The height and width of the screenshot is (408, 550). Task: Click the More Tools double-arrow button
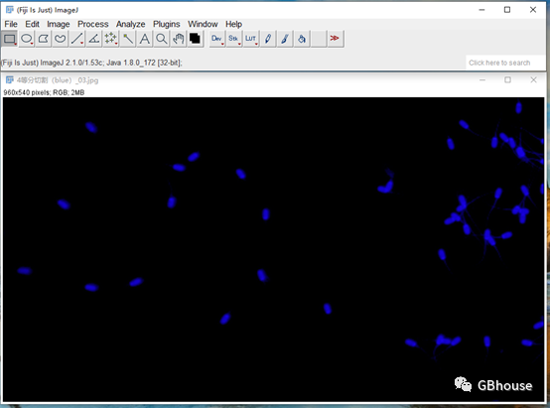335,39
